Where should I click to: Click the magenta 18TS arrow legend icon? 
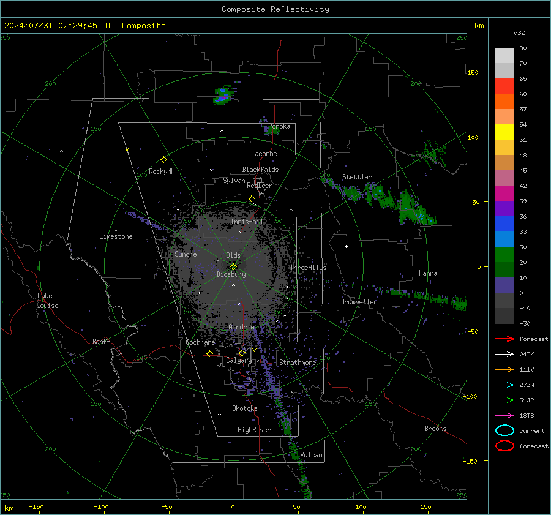point(504,416)
